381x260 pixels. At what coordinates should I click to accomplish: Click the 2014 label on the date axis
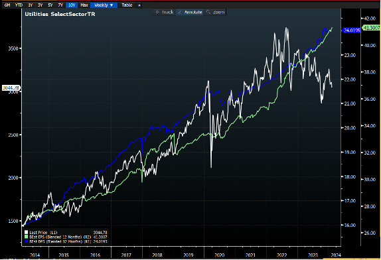pos(35,255)
